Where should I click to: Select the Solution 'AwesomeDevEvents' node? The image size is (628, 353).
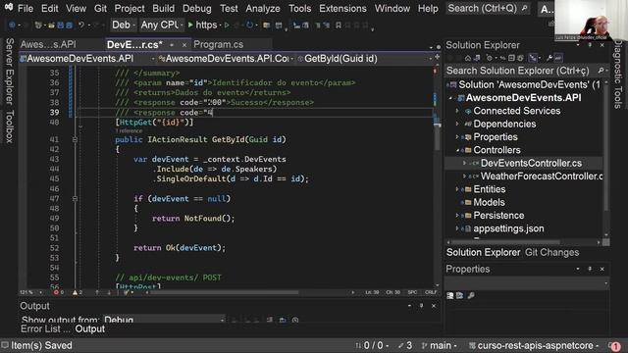tap(529, 85)
